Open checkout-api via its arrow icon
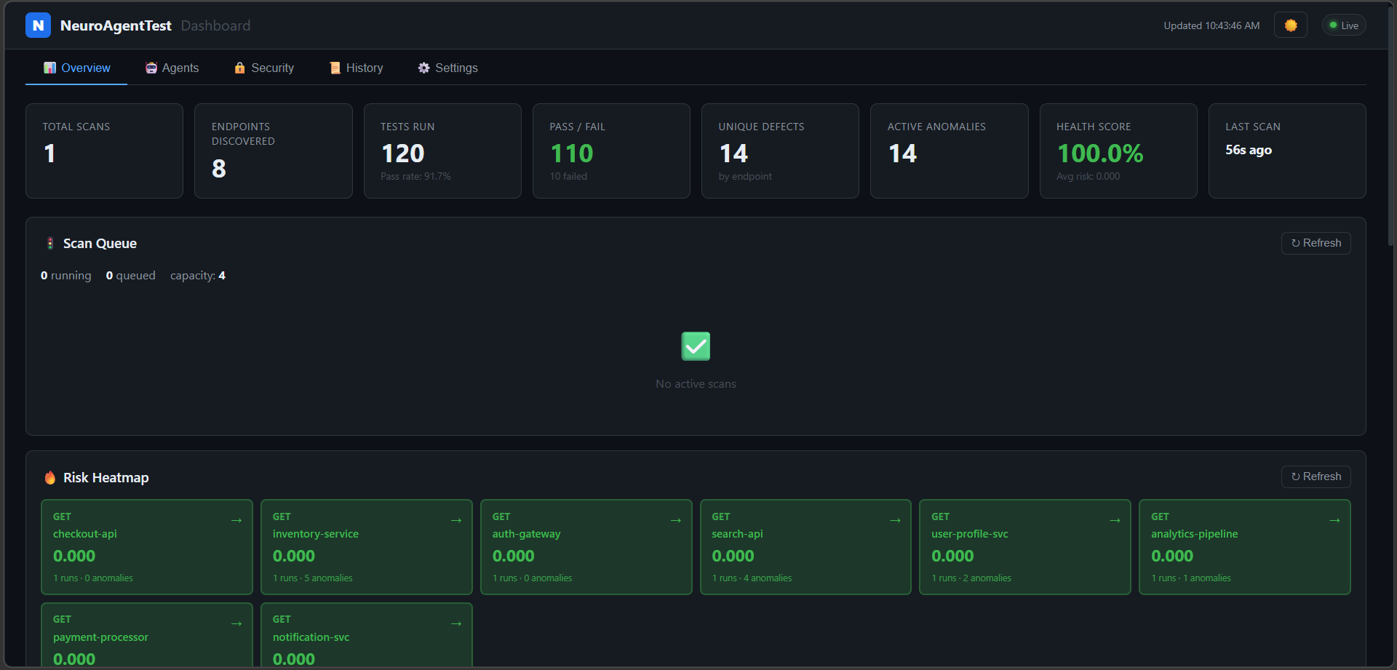 [236, 520]
